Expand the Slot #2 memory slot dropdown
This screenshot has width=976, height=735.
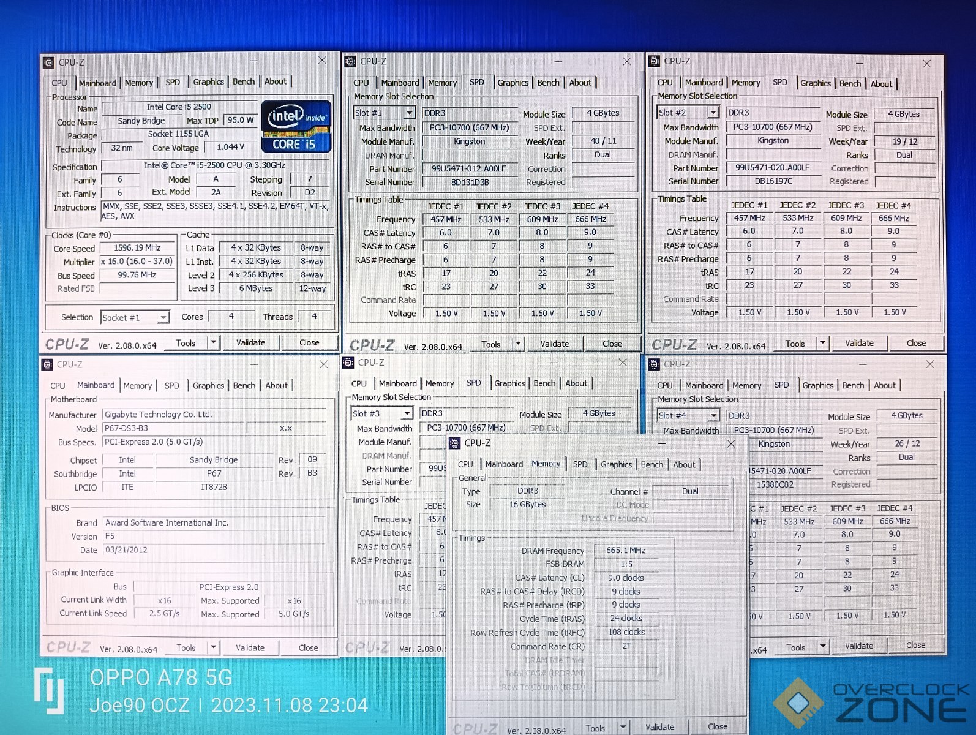click(x=713, y=113)
